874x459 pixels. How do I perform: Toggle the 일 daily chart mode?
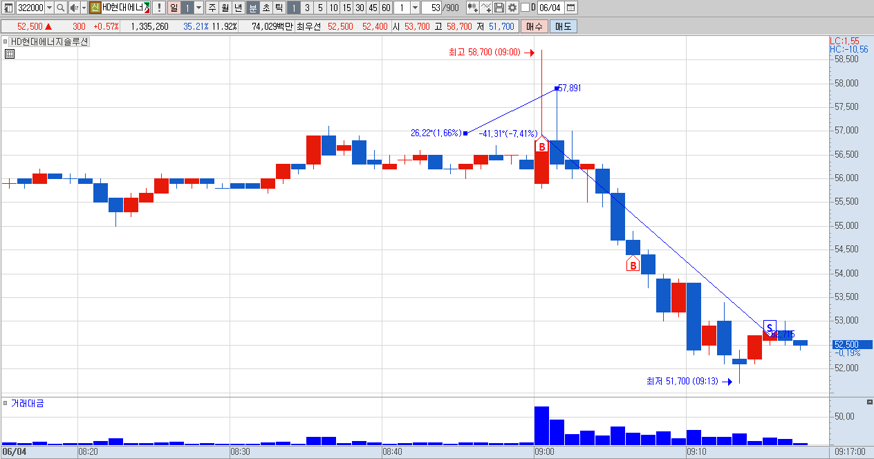pos(174,8)
